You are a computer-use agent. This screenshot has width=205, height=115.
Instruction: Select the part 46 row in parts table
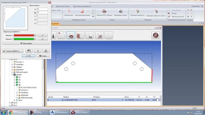pyautogui.click(x=104, y=100)
